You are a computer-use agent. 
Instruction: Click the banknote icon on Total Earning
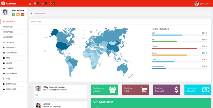pyautogui.click(x=206, y=90)
